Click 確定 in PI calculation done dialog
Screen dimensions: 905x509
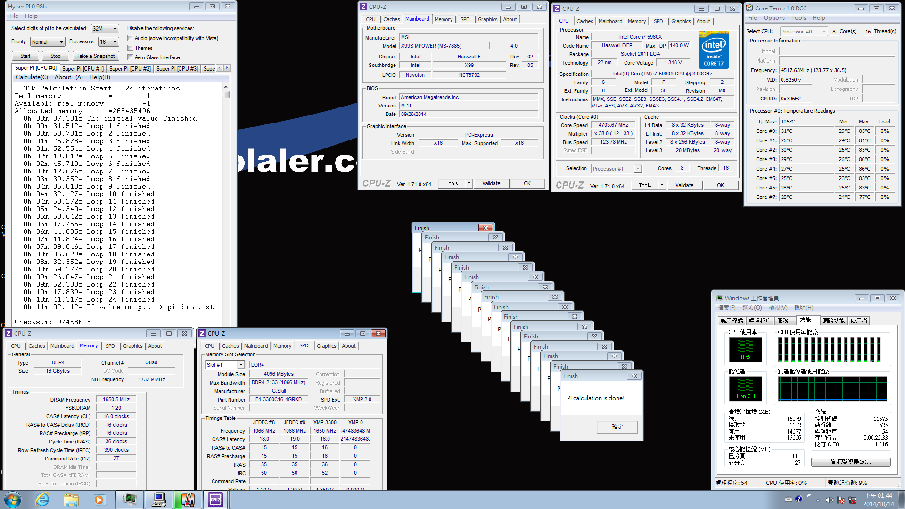click(617, 427)
